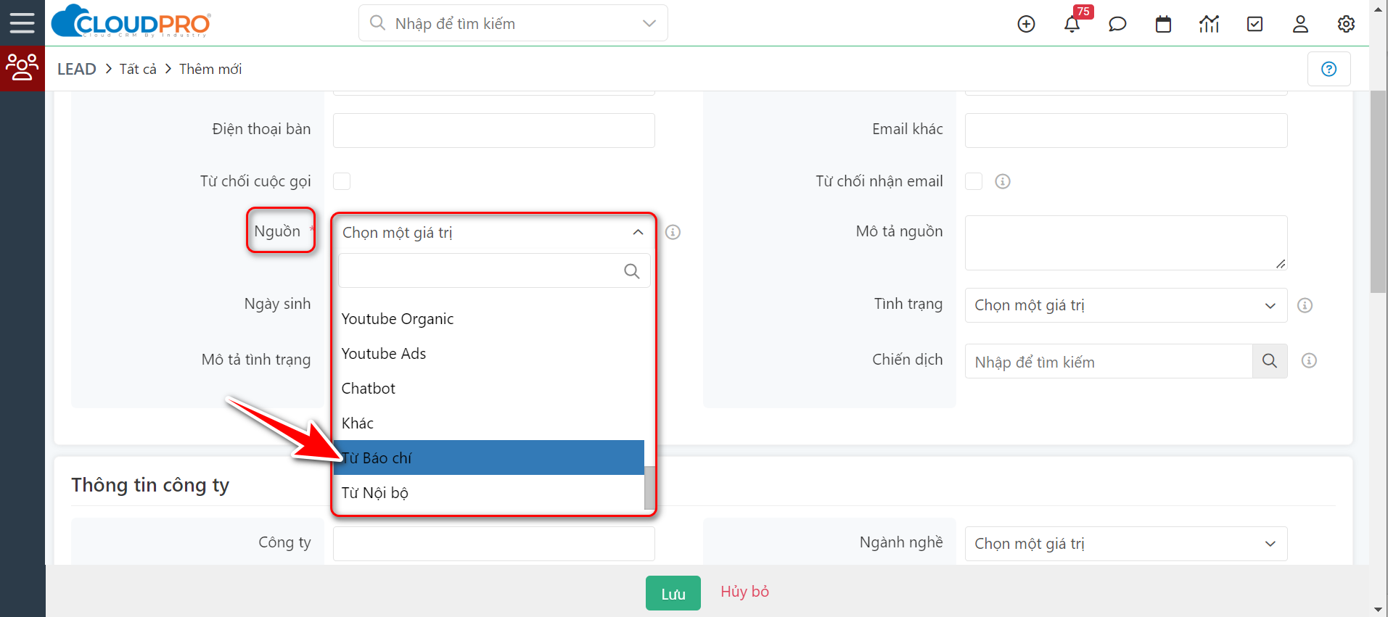Image resolution: width=1388 pixels, height=617 pixels.
Task: Focus the Nguồn dropdown search box
Action: (x=494, y=270)
